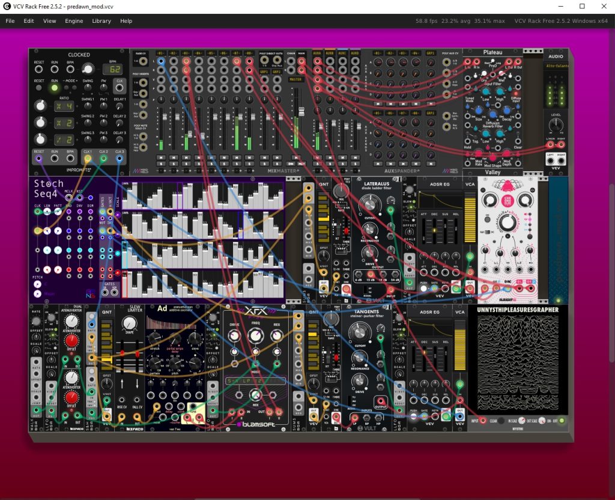
Task: Click the XFX MIX knob
Action: point(255,394)
